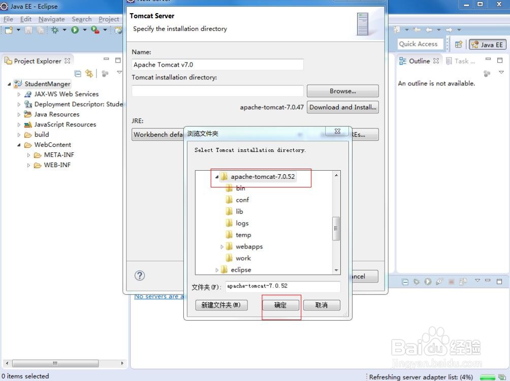Open the Navigate menu
The height and width of the screenshot is (381, 510).
click(x=51, y=19)
